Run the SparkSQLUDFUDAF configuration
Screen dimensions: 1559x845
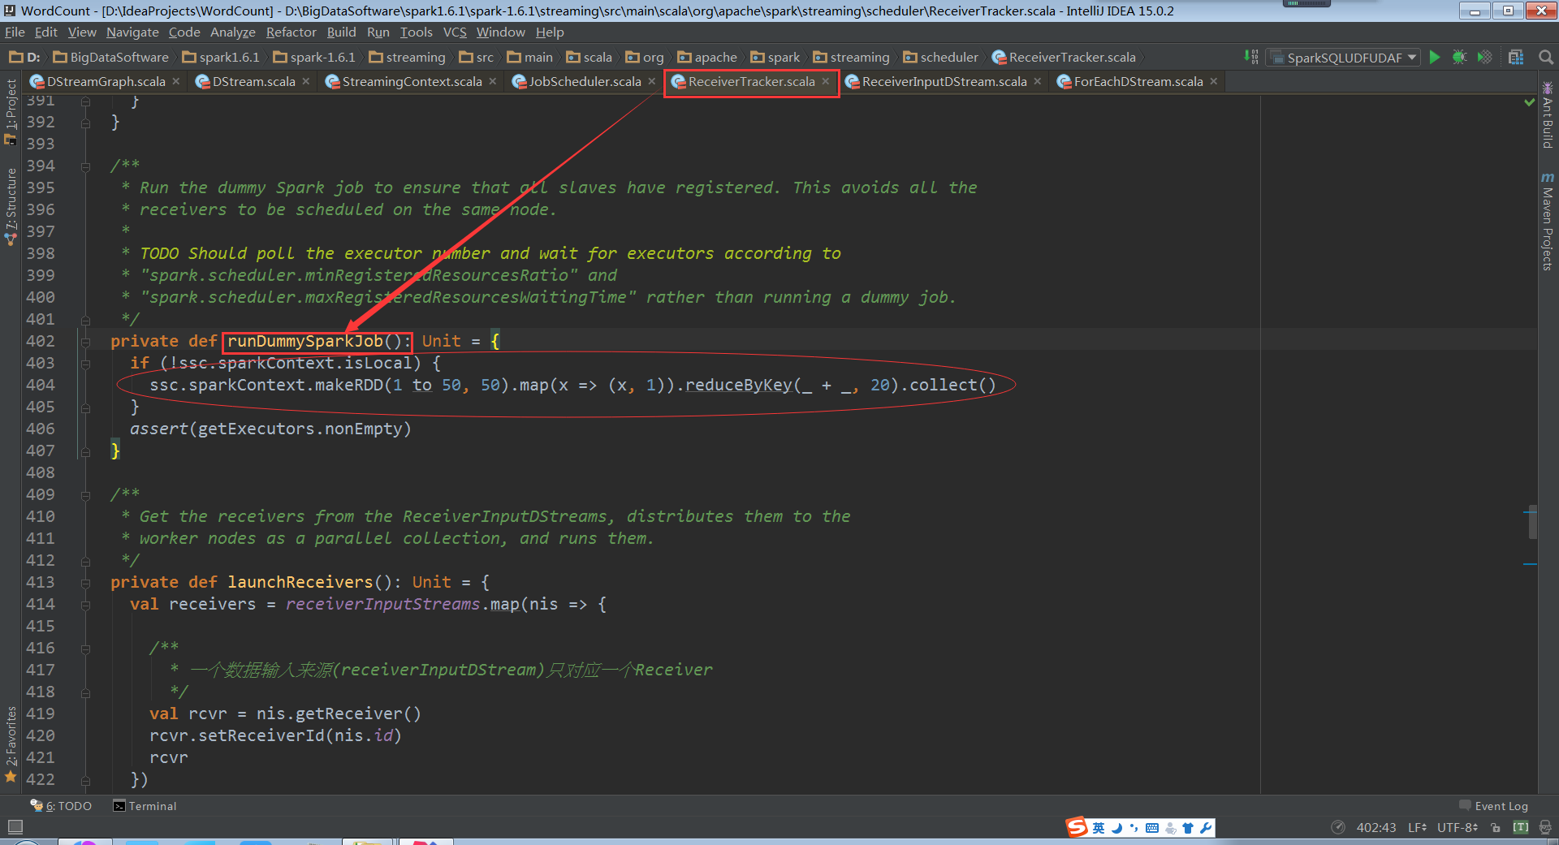(1435, 57)
